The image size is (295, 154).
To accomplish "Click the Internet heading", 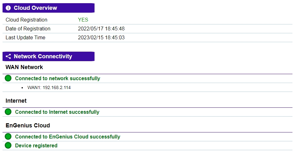I will 16,101.
